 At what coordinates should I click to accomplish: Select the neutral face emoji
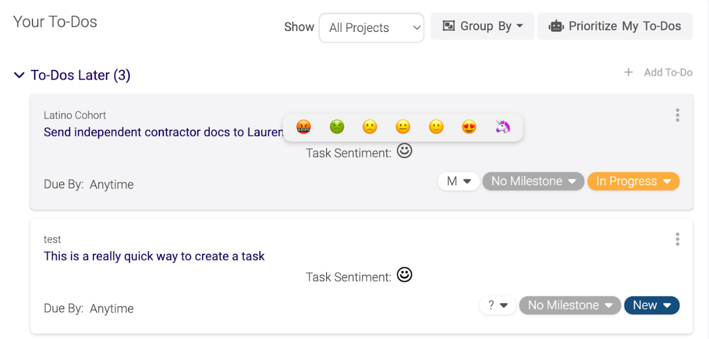click(403, 127)
